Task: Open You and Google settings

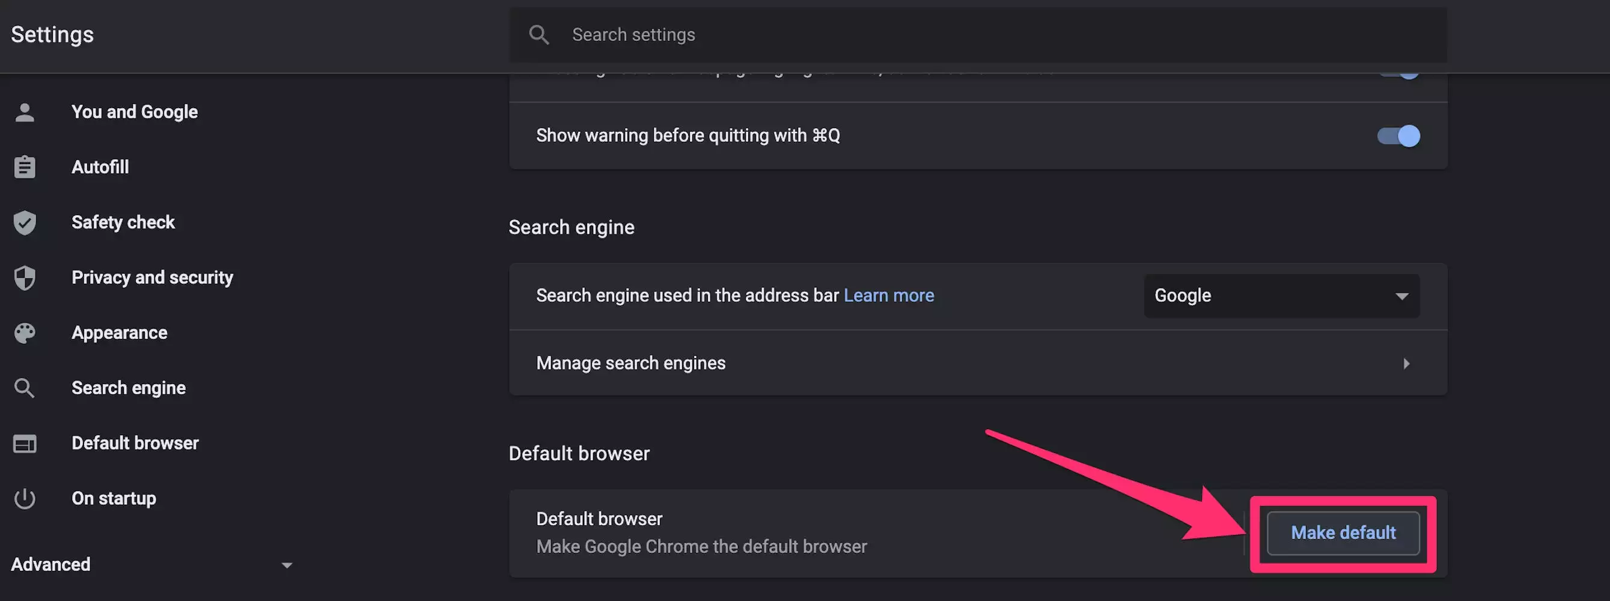Action: tap(135, 112)
